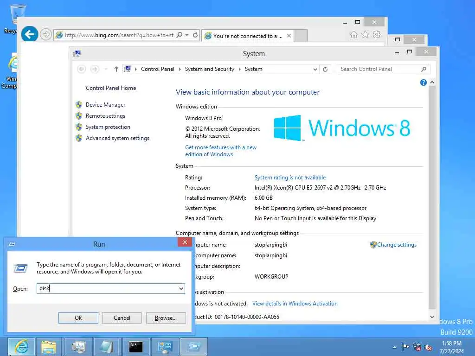Click the muted volume speaker tray icon

pyautogui.click(x=428, y=347)
